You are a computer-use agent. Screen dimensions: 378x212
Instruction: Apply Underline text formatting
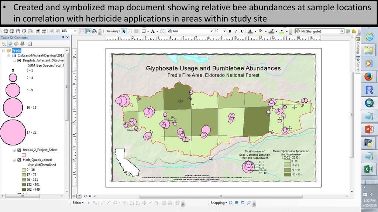[x=242, y=31]
